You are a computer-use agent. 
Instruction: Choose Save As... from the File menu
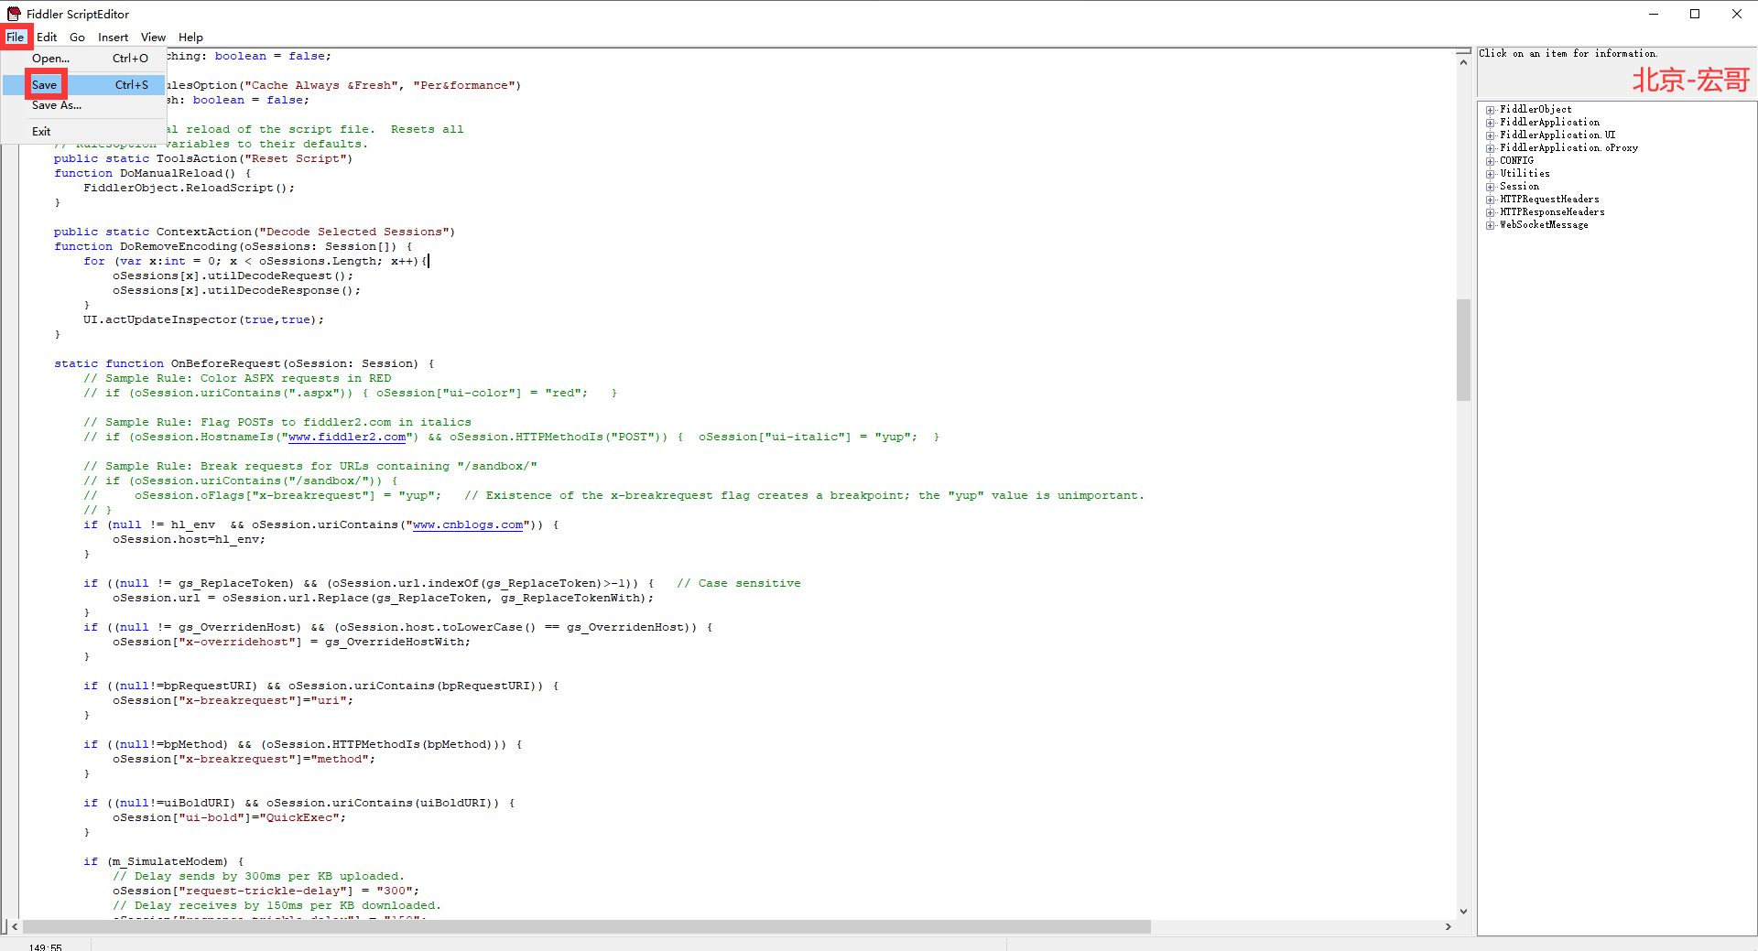pyautogui.click(x=57, y=105)
